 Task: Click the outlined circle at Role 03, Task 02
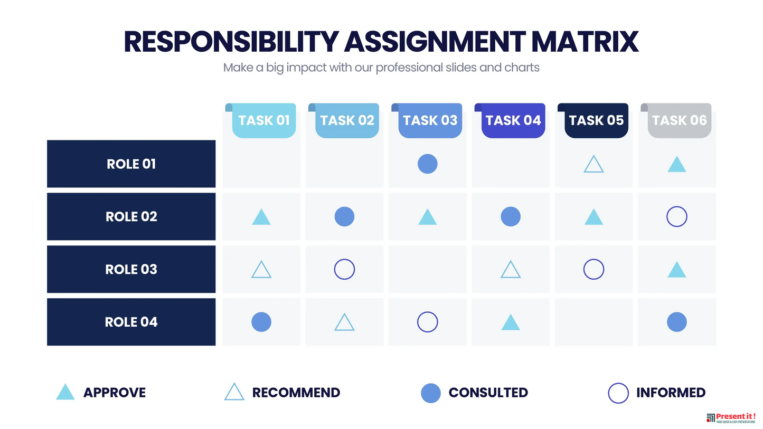[344, 269]
